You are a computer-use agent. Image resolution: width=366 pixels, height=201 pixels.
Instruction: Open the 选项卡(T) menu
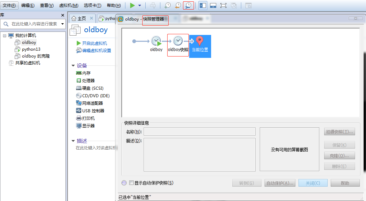click(x=93, y=5)
